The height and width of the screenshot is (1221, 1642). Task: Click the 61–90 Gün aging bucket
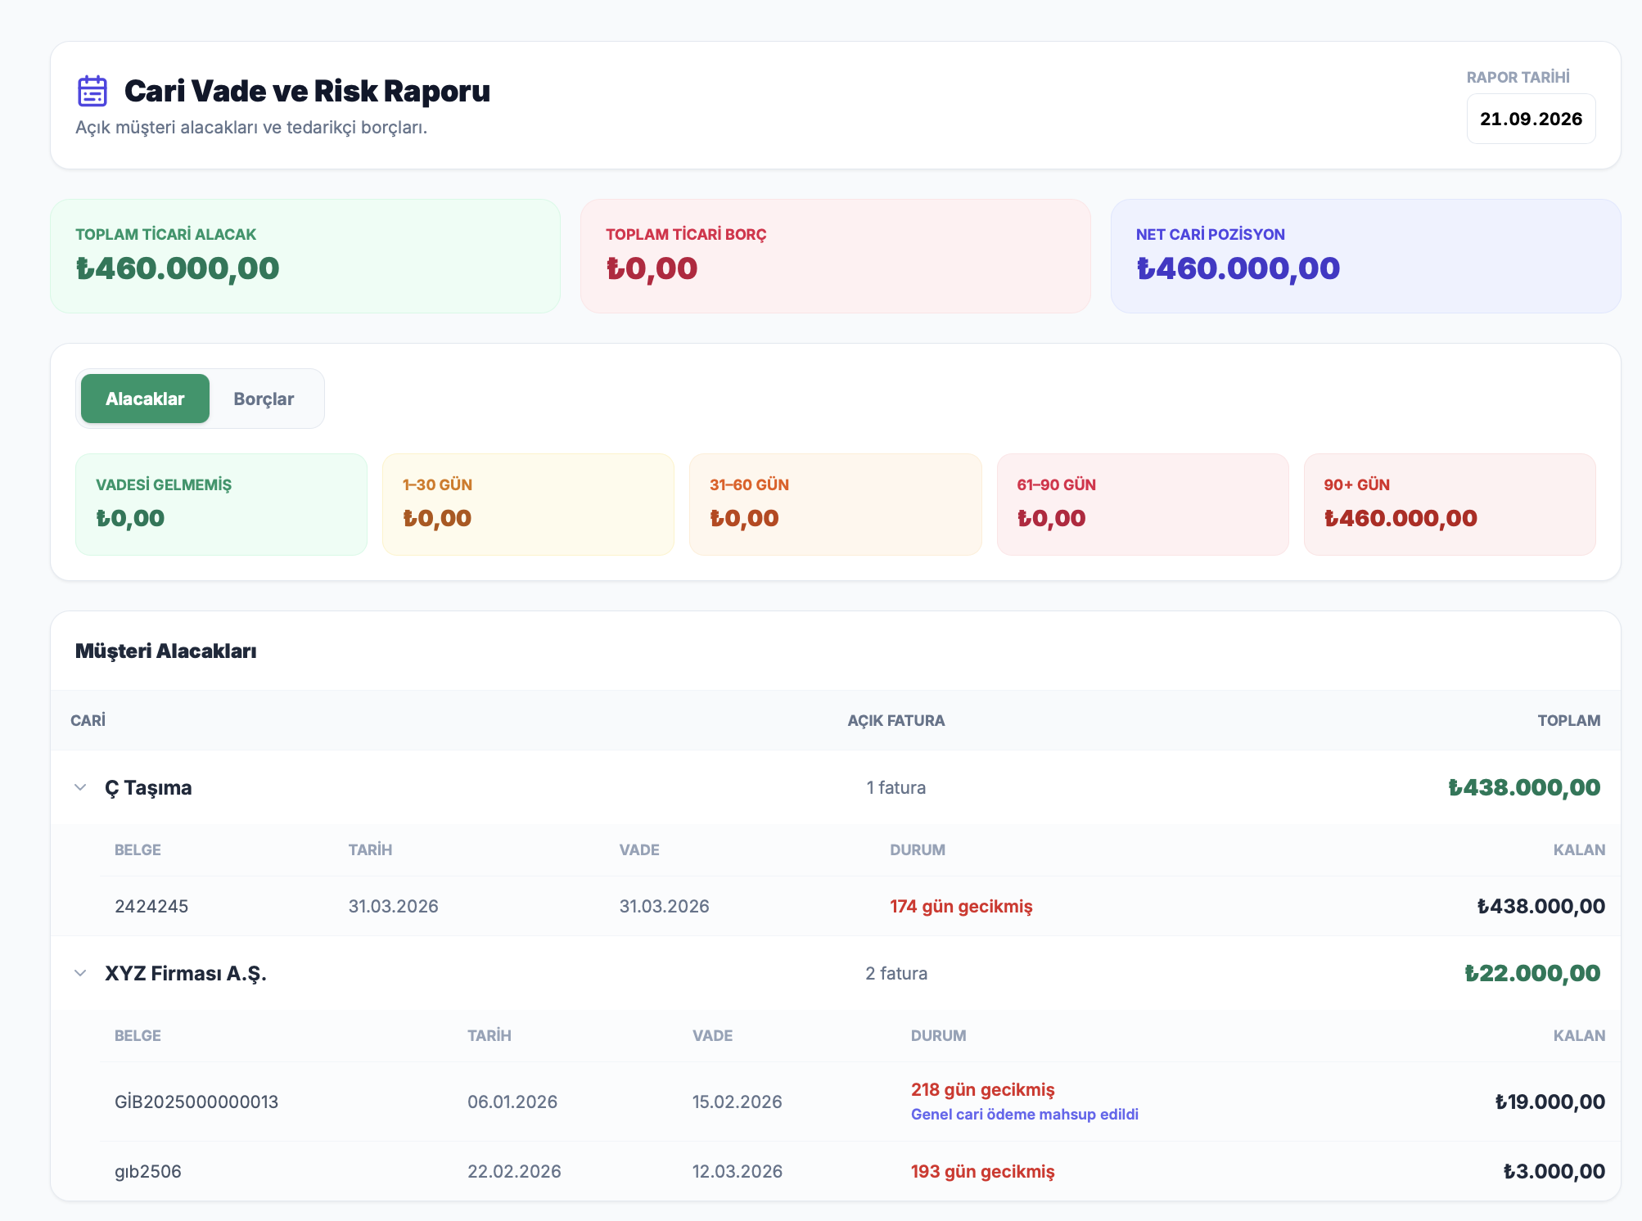tap(1143, 504)
